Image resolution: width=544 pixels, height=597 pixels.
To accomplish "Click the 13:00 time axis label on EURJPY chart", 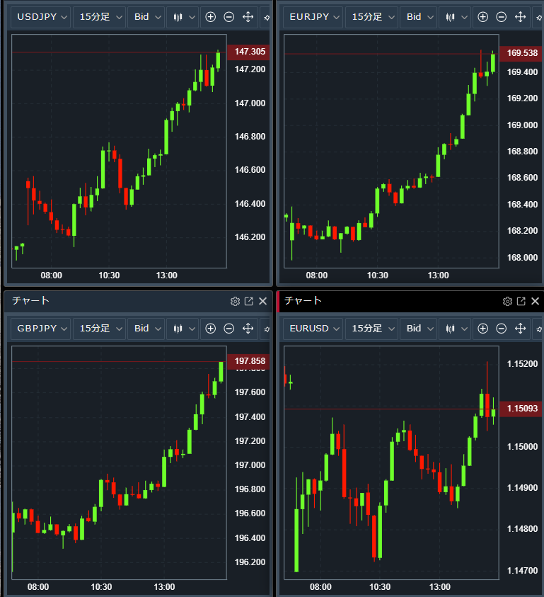I will tap(439, 275).
